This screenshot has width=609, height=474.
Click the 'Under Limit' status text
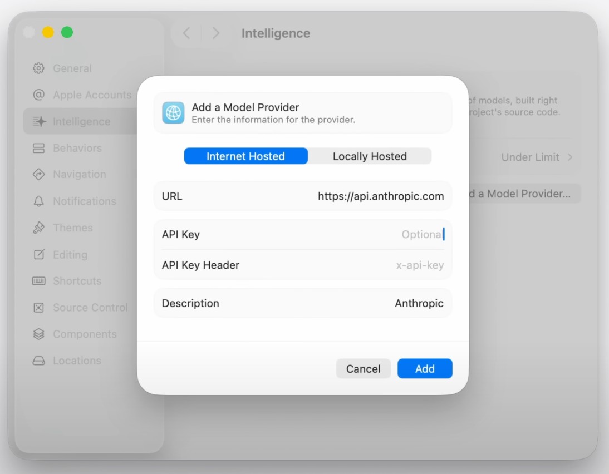coord(530,157)
